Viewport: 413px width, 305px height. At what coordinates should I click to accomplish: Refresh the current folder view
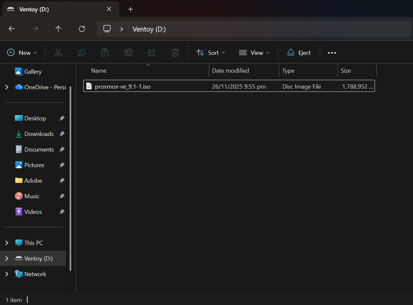click(x=82, y=29)
